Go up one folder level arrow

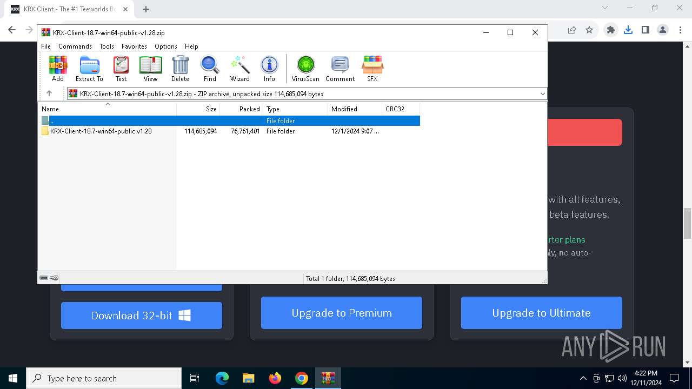pos(49,93)
